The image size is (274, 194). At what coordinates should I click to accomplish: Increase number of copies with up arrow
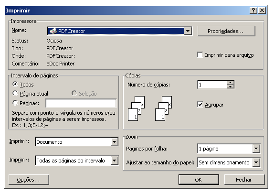pos(231,83)
